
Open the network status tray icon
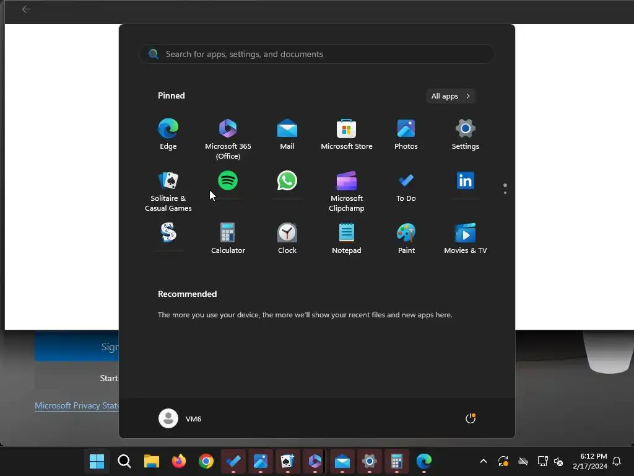pos(542,461)
